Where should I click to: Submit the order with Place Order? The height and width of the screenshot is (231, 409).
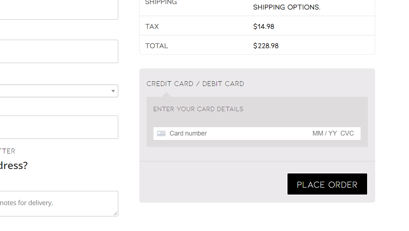click(327, 184)
